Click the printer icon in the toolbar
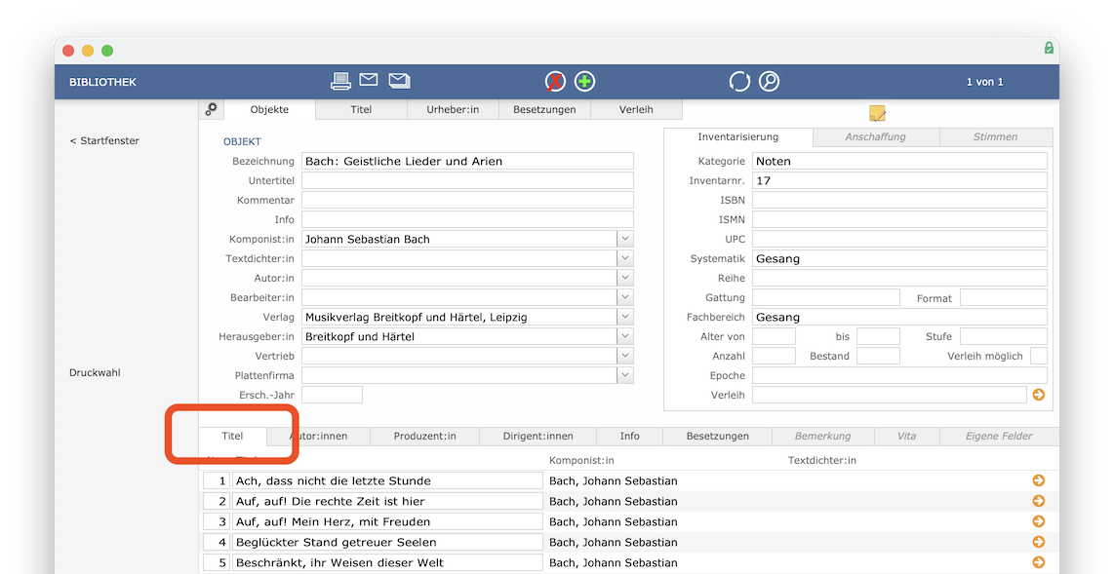 pyautogui.click(x=341, y=81)
